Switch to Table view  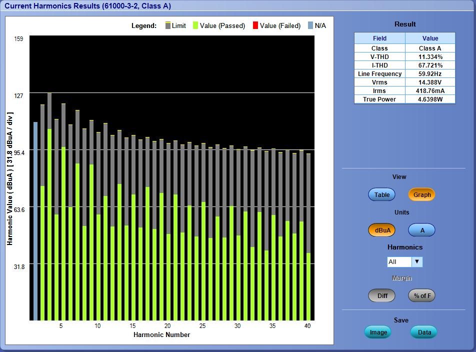(x=381, y=194)
